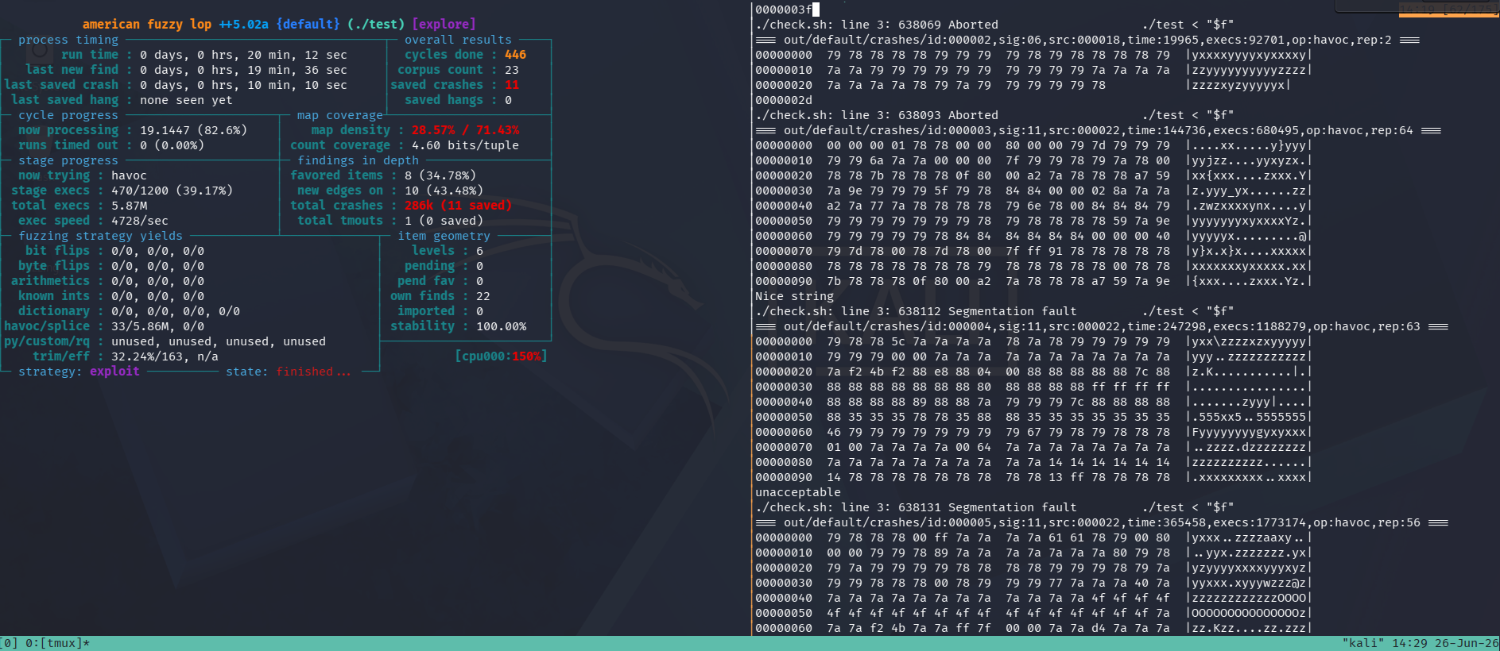Click the levels value 6
This screenshot has height=651, width=1500.
tap(479, 251)
